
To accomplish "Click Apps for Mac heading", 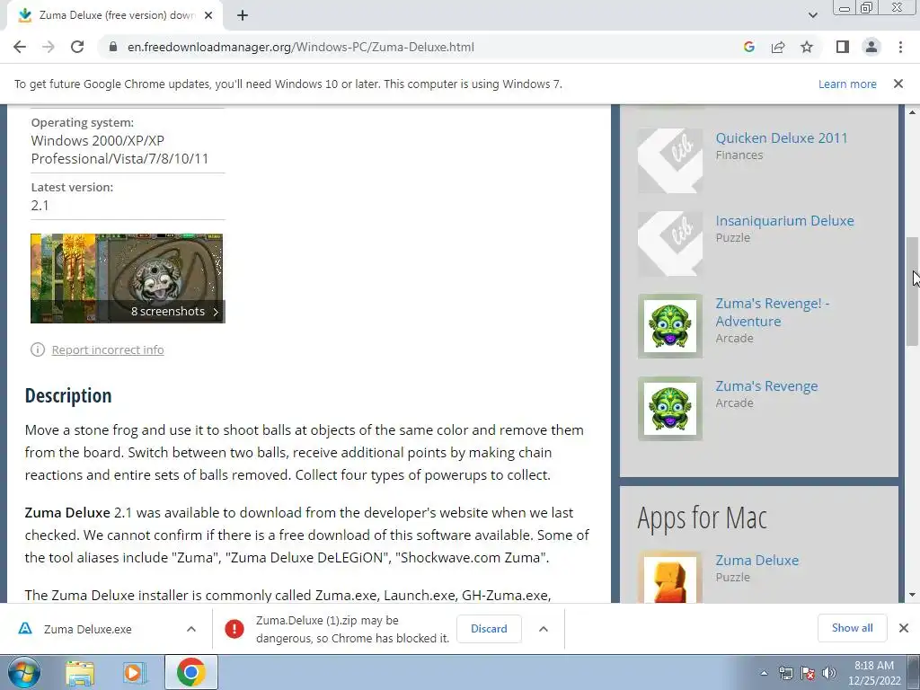I will [x=702, y=518].
